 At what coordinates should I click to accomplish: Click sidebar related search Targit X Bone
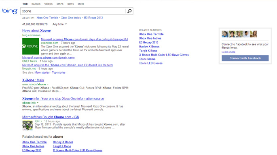pyautogui.click(x=148, y=51)
